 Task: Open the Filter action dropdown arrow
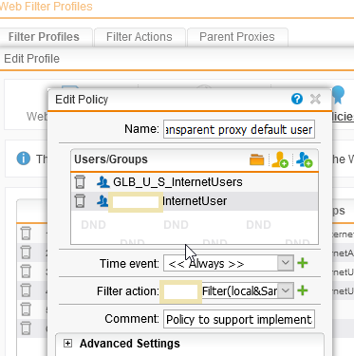click(x=286, y=290)
